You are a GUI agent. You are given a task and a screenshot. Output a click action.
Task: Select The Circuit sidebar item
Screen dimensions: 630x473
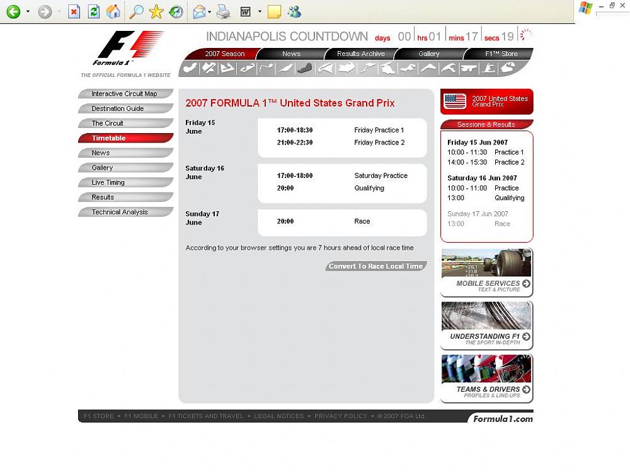tap(126, 123)
